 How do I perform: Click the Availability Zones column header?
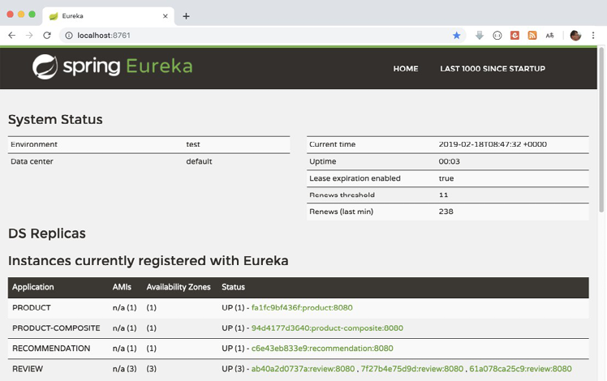pyautogui.click(x=179, y=287)
